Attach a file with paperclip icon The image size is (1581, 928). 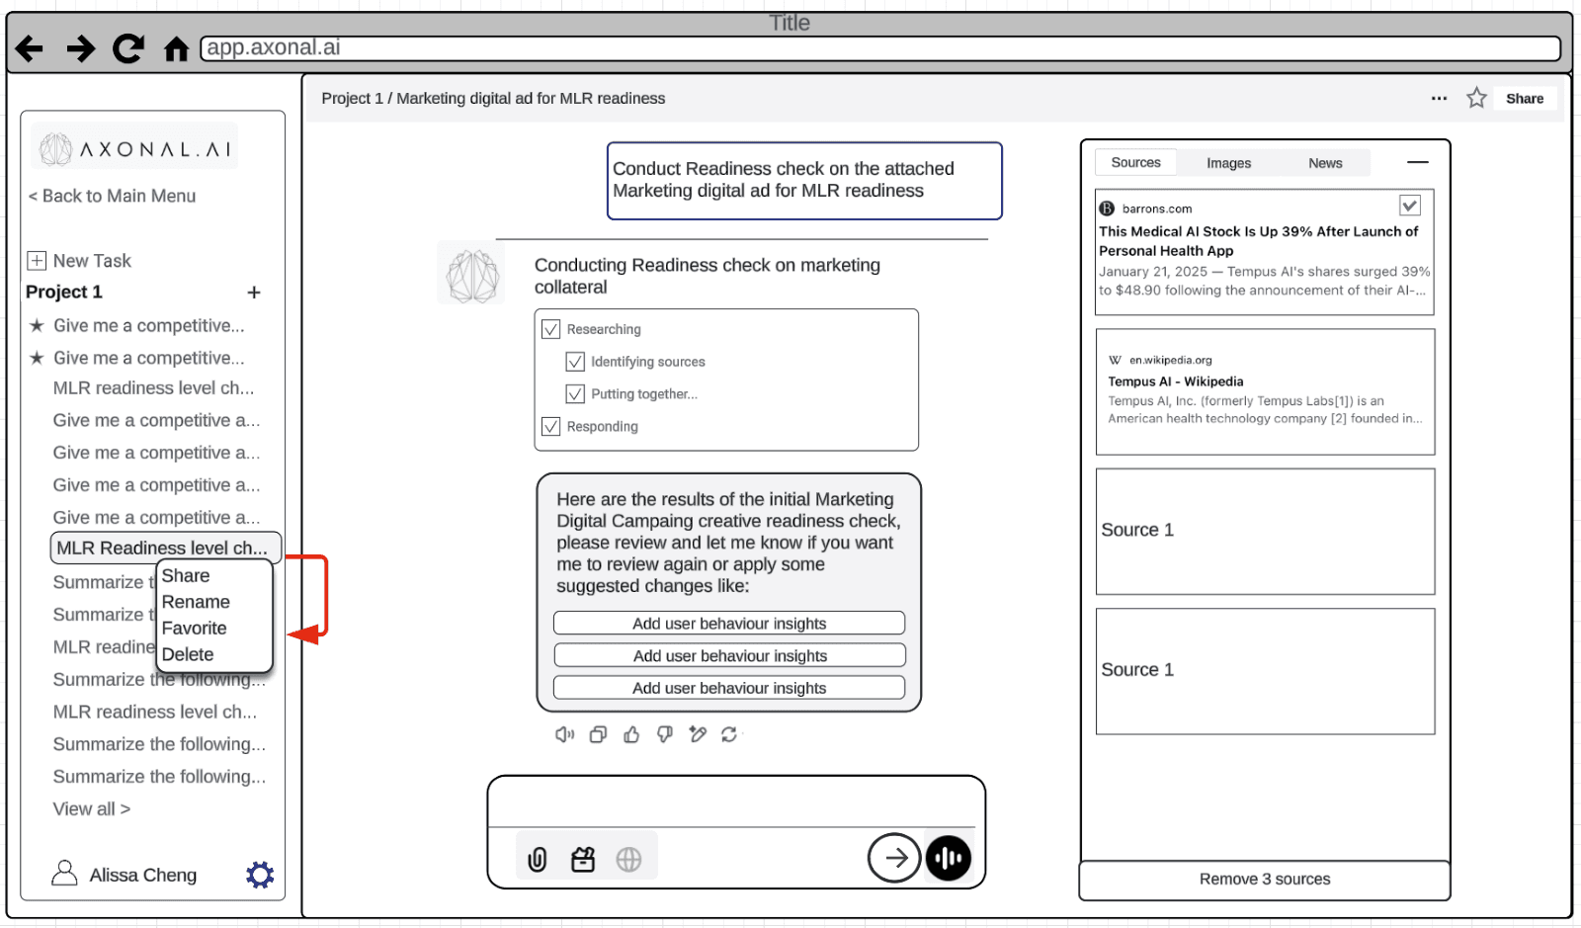click(537, 860)
